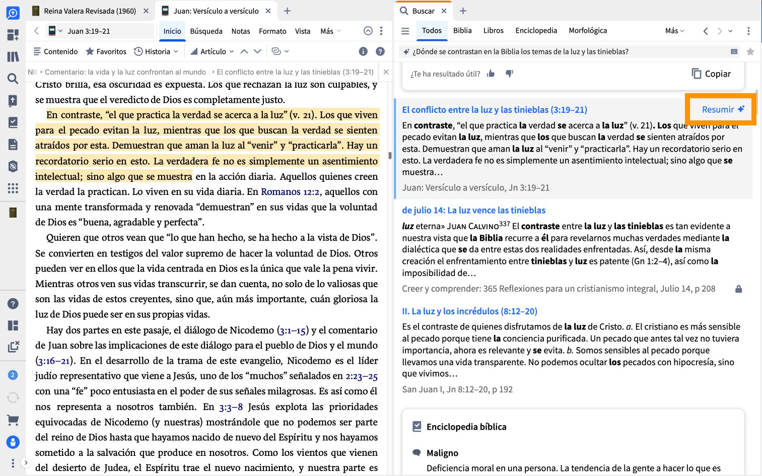762x476 pixels.
Task: Expand the Más dropdown in left panel
Action: pos(330,31)
